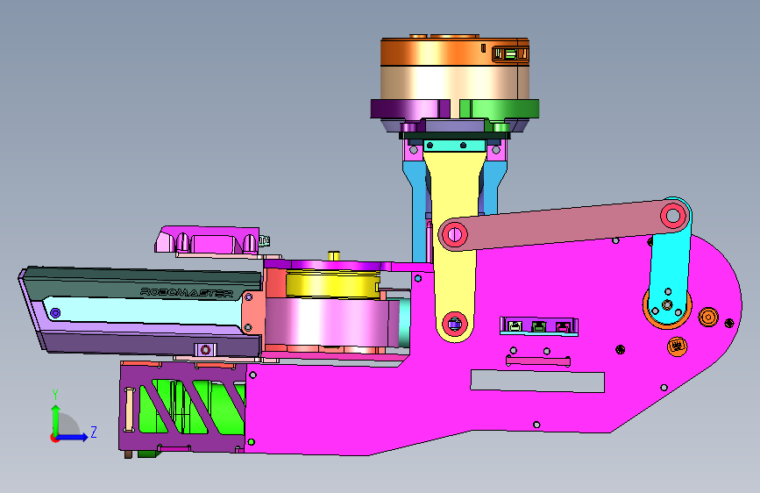This screenshot has width=760, height=493.
Task: Select the purple lattice frame
Action: pyautogui.click(x=182, y=408)
